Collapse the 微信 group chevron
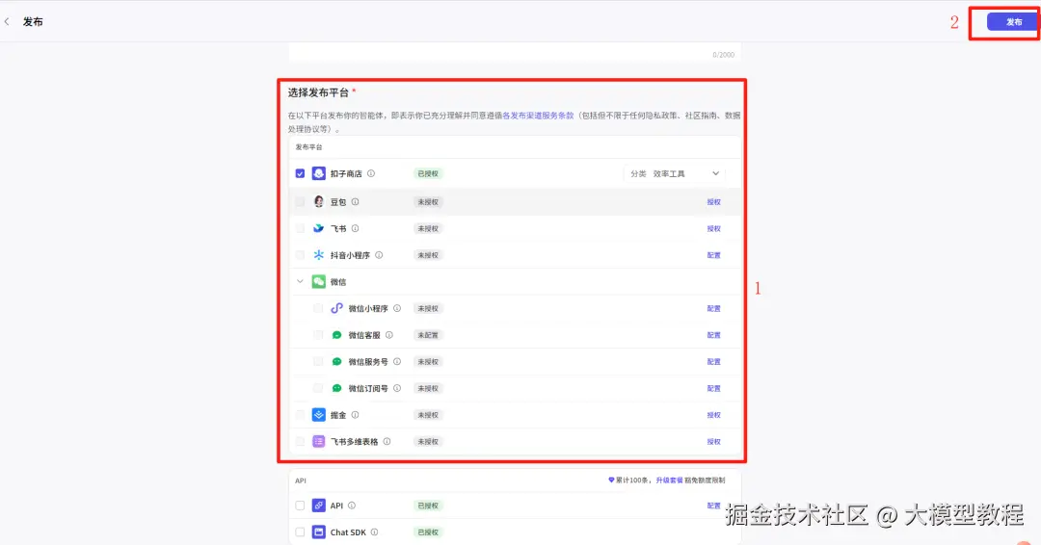 coord(300,282)
